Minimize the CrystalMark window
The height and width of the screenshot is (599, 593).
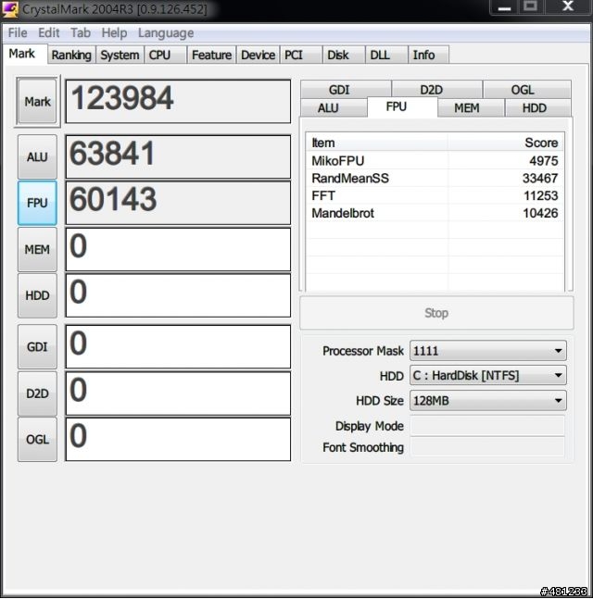tap(504, 6)
